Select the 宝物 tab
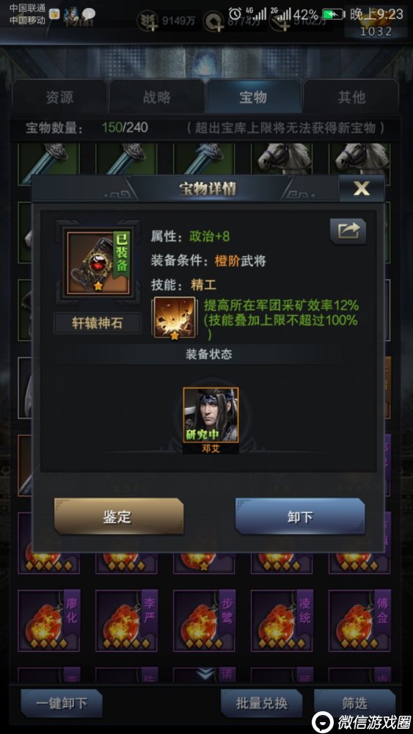The image size is (413, 734). pos(254,97)
